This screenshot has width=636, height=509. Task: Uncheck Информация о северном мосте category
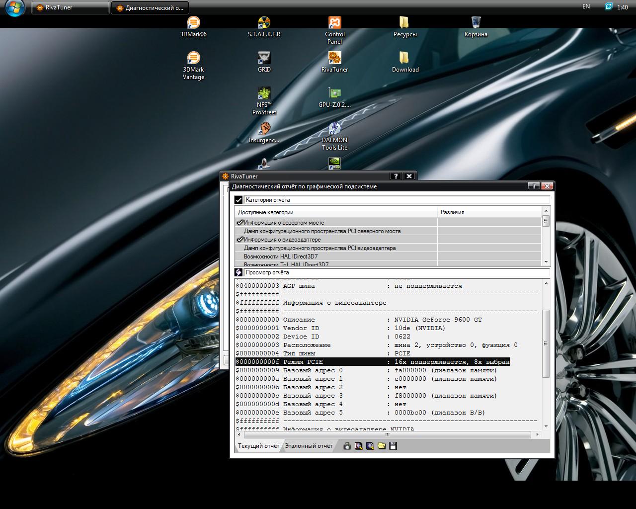240,223
